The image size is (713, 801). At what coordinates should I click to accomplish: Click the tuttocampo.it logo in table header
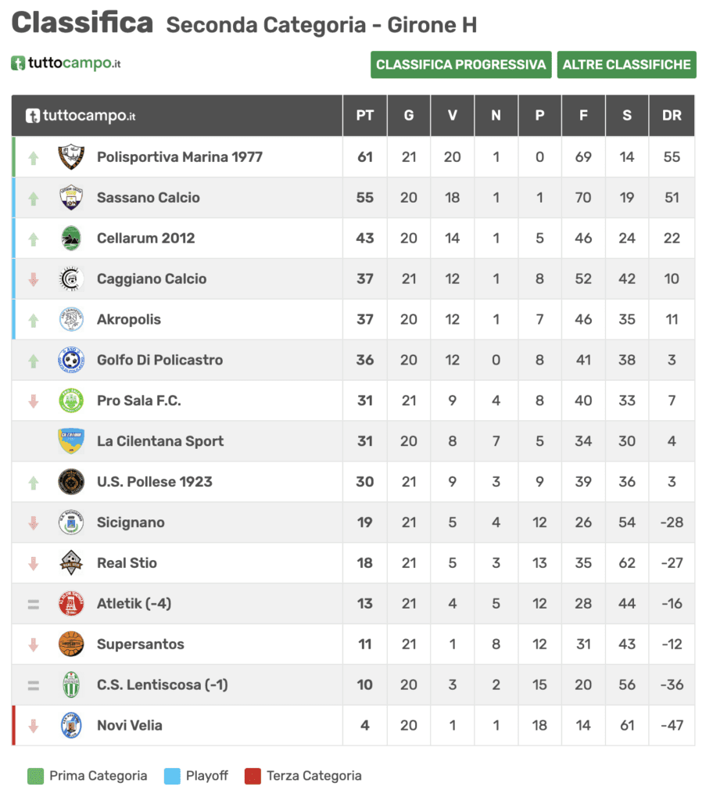pos(81,116)
